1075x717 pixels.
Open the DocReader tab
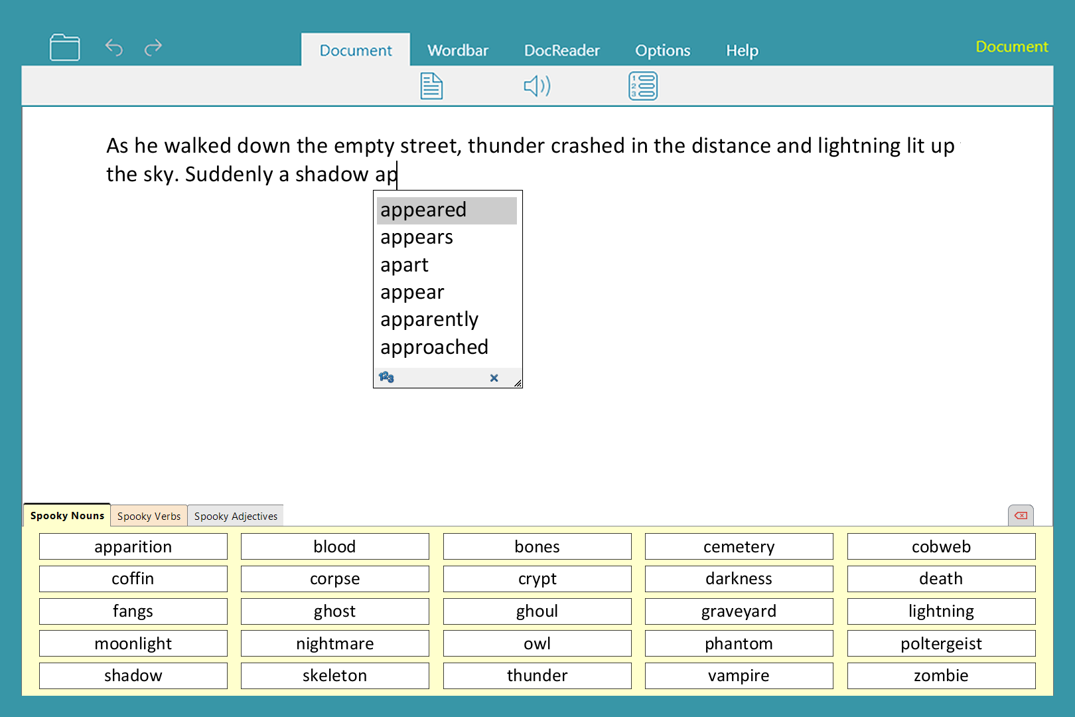[x=561, y=50]
